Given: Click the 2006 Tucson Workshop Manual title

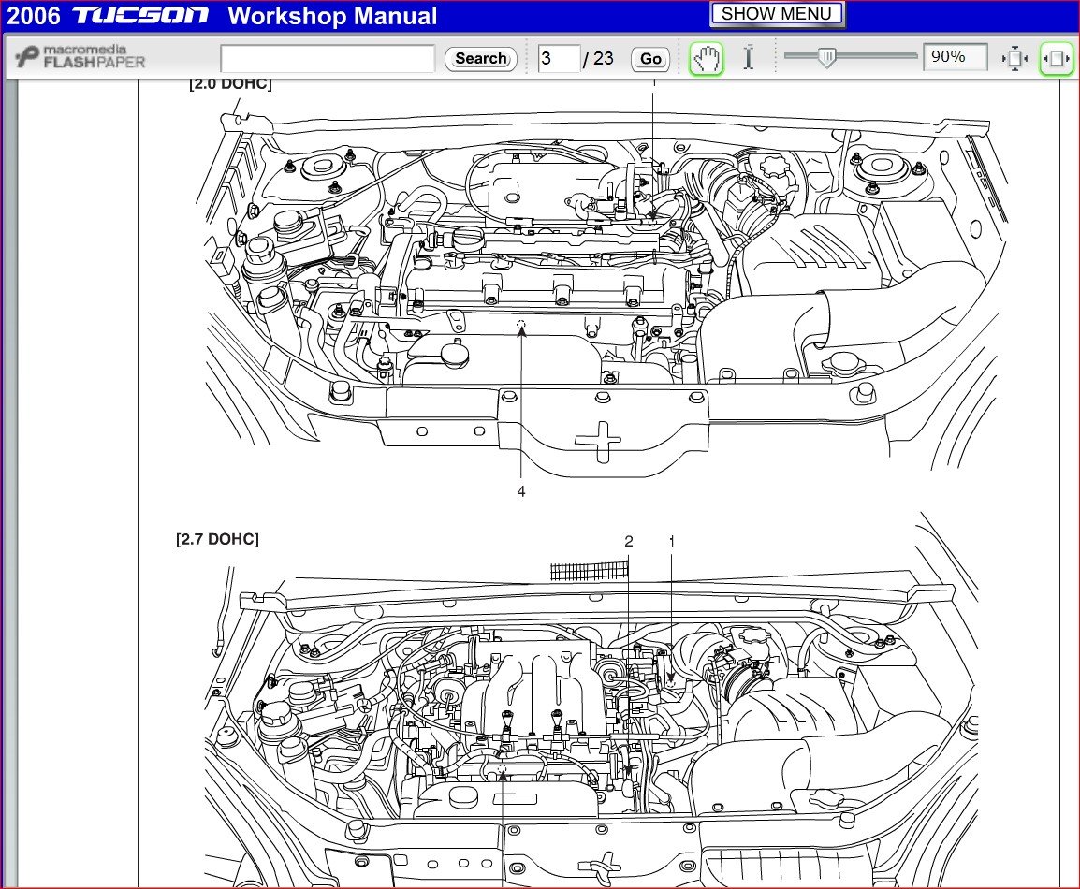Looking at the screenshot, I should (221, 16).
